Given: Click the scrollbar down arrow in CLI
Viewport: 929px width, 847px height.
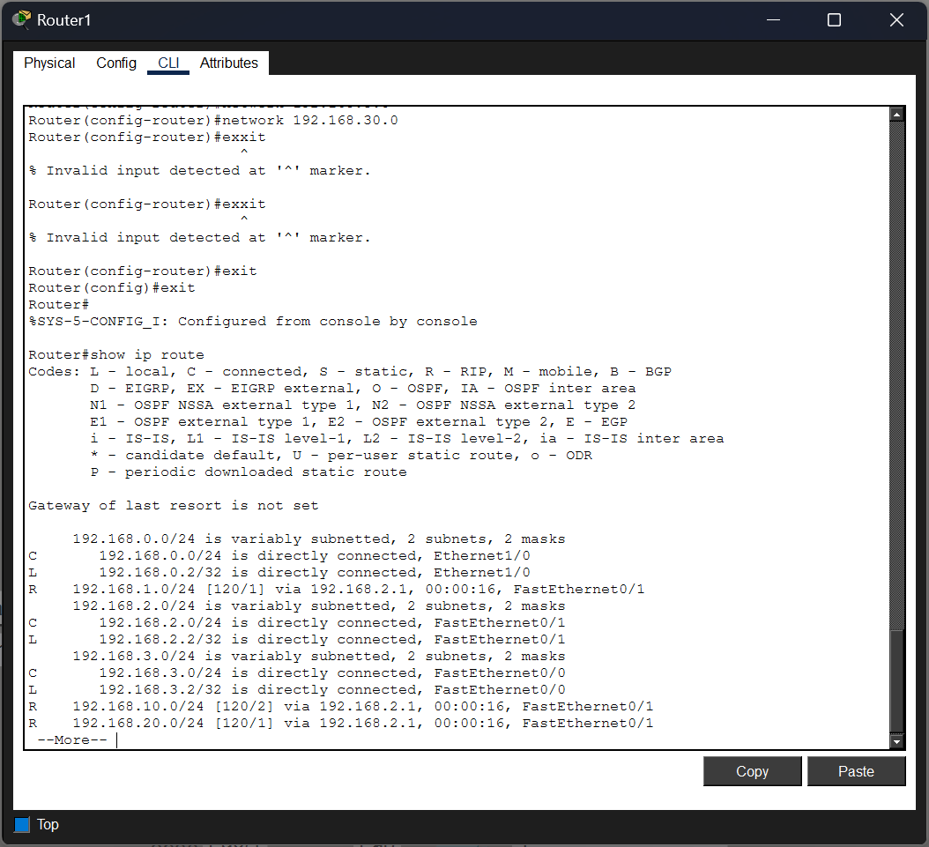Looking at the screenshot, I should click(896, 741).
